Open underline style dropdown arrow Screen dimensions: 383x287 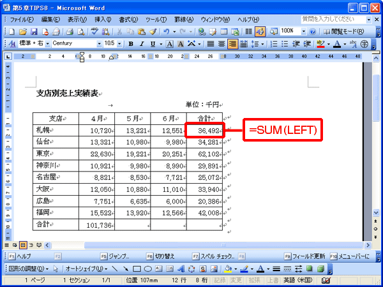161,44
